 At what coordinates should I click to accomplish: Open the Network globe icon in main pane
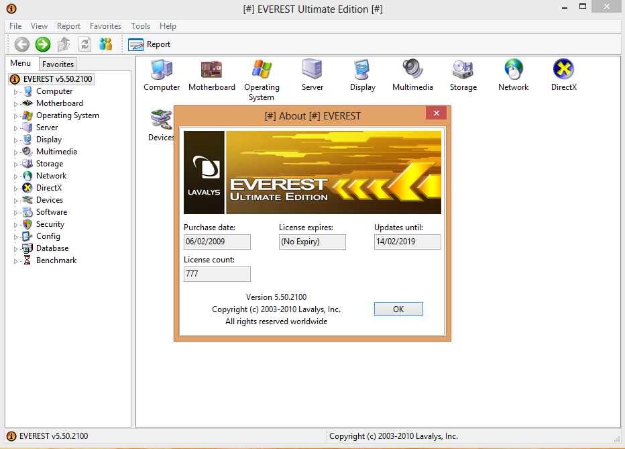pyautogui.click(x=514, y=69)
